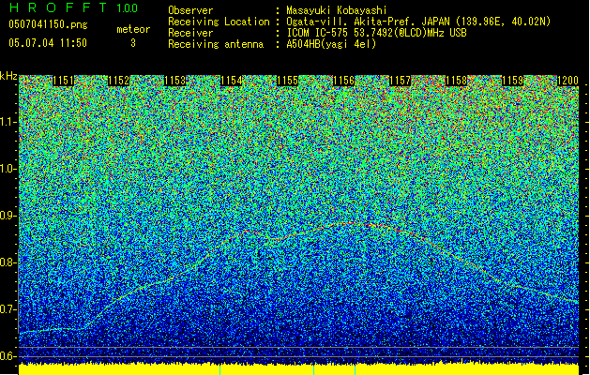Screen dimensions: 590x375
Task: Click observer name Masayuki Kobayashi
Action: pyautogui.click(x=337, y=10)
